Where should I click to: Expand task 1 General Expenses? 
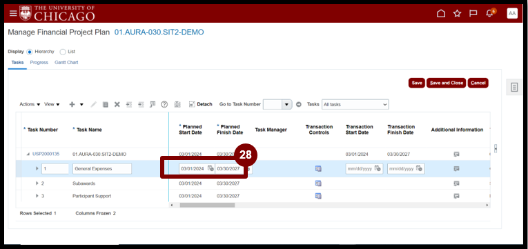pos(37,168)
